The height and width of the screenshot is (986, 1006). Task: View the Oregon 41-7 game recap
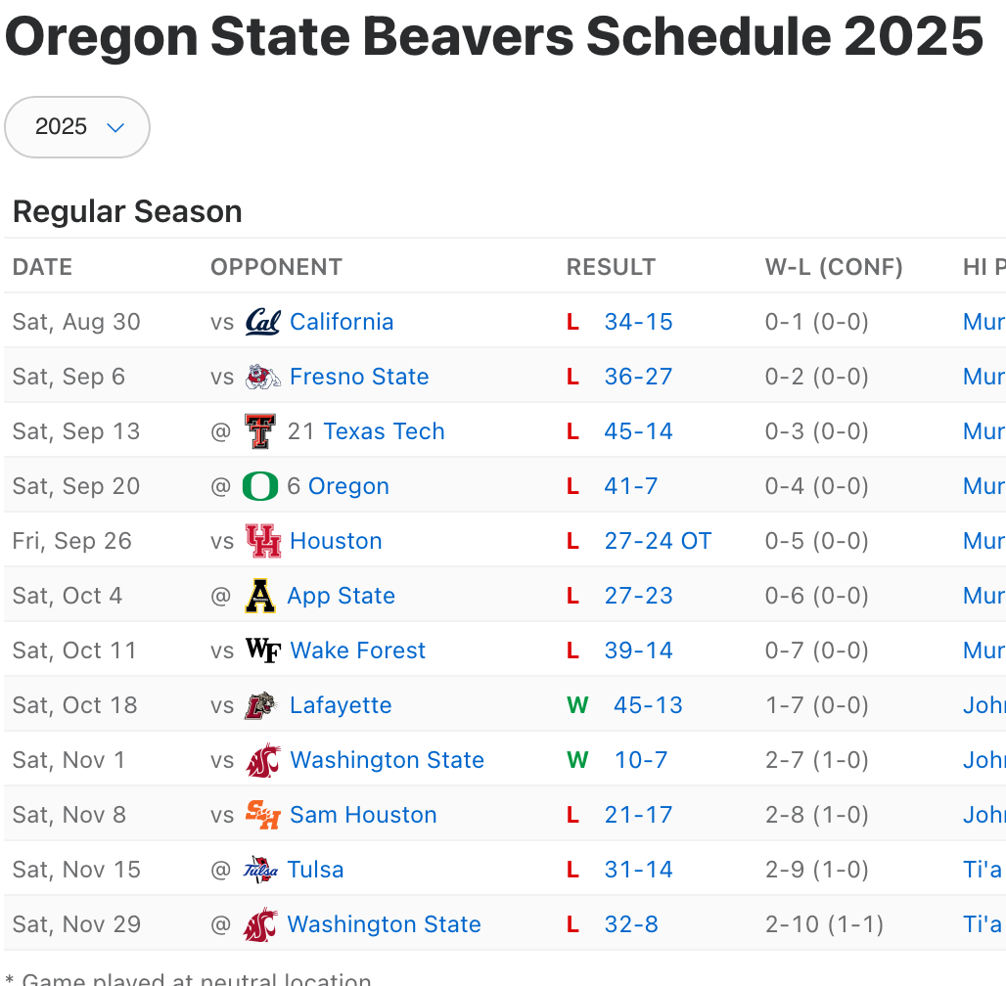[x=631, y=486]
